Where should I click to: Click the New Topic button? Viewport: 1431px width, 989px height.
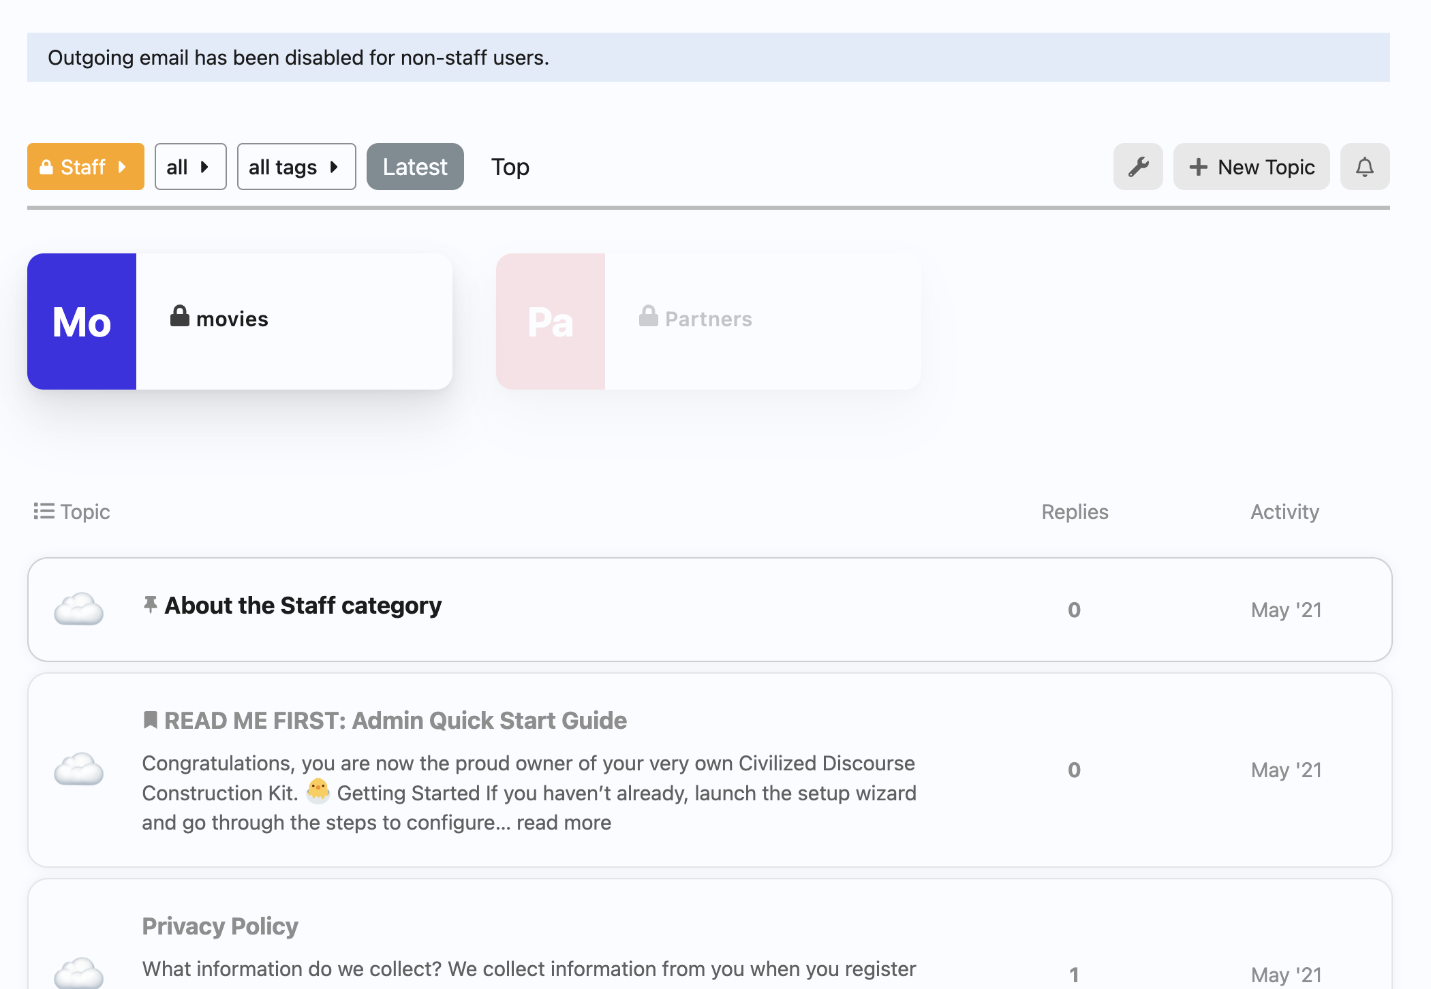[1251, 167]
